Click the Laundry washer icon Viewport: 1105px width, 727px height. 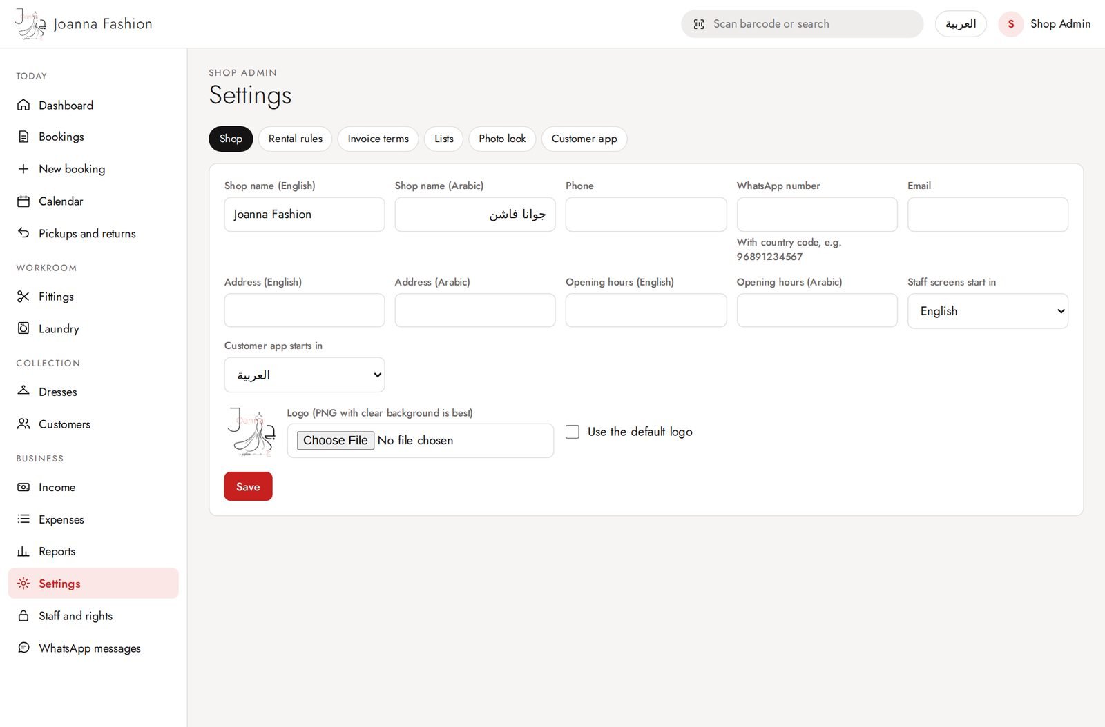23,328
